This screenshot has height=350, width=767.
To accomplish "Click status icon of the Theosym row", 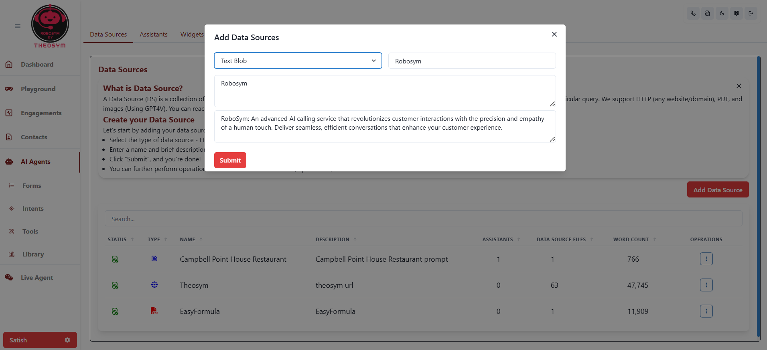I will pyautogui.click(x=115, y=285).
